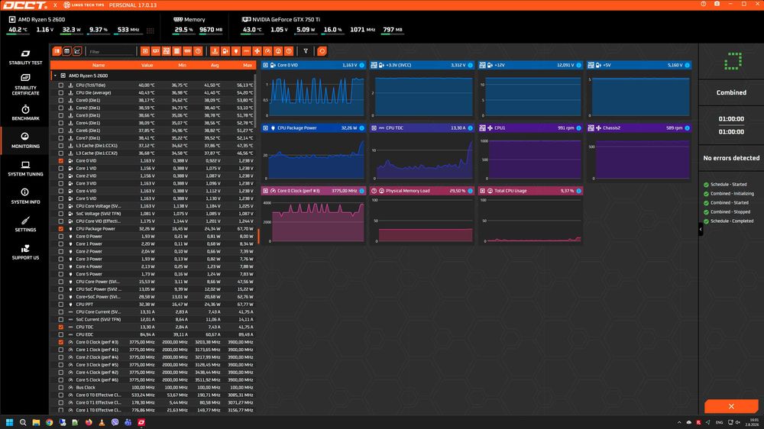
Task: Toggle the power readings filter icon
Action: click(236, 51)
